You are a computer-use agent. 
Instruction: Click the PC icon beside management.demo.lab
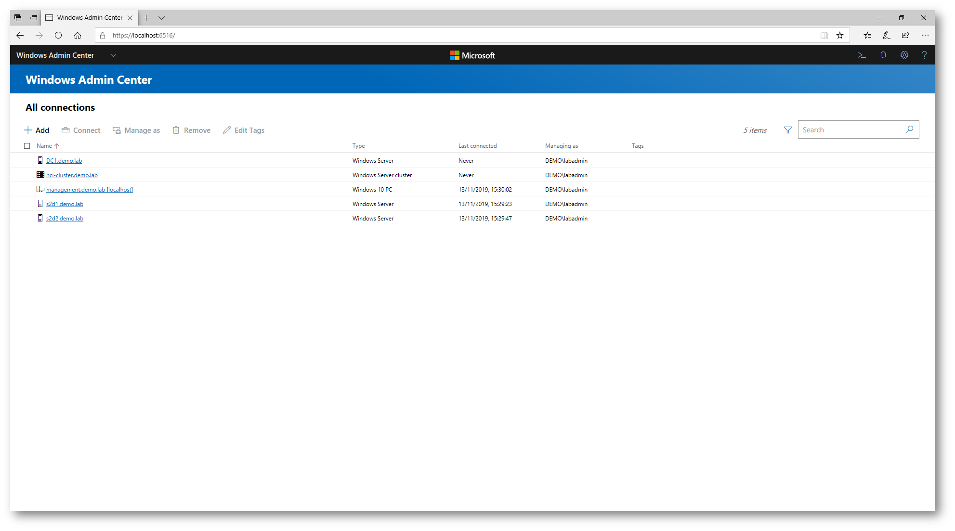(40, 189)
